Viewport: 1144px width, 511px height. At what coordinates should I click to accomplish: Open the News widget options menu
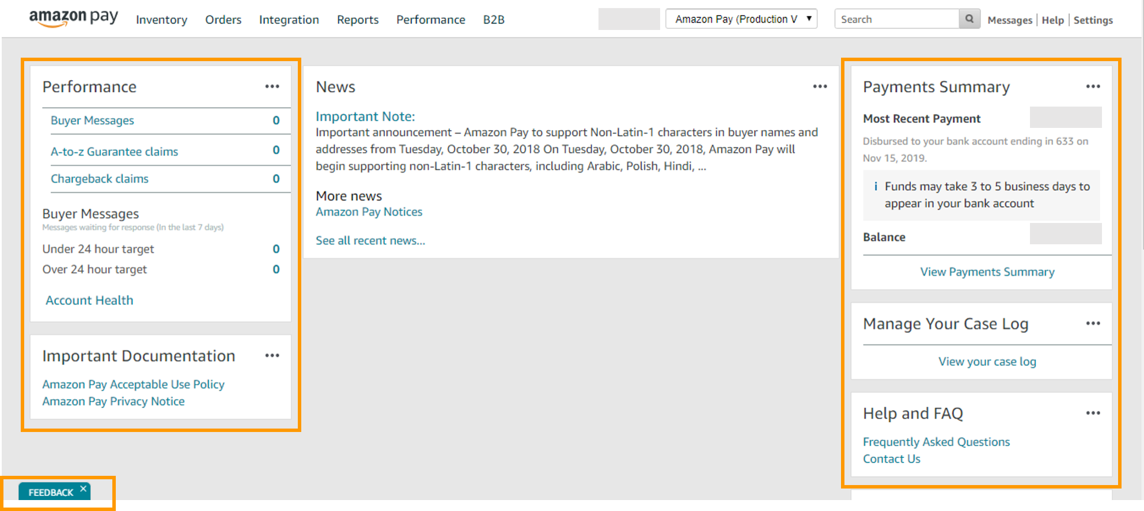pos(820,86)
